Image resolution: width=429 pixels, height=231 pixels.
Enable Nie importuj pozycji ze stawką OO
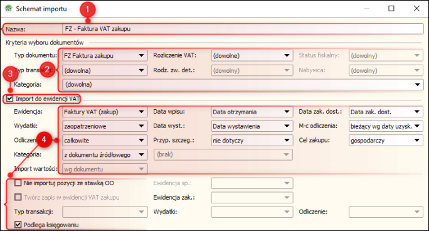tap(18, 183)
